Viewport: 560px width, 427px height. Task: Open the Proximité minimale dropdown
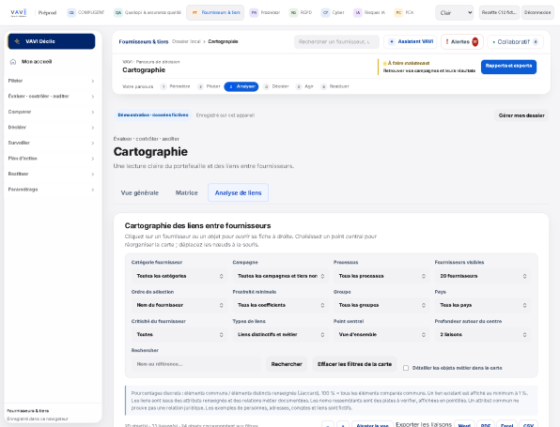point(280,305)
